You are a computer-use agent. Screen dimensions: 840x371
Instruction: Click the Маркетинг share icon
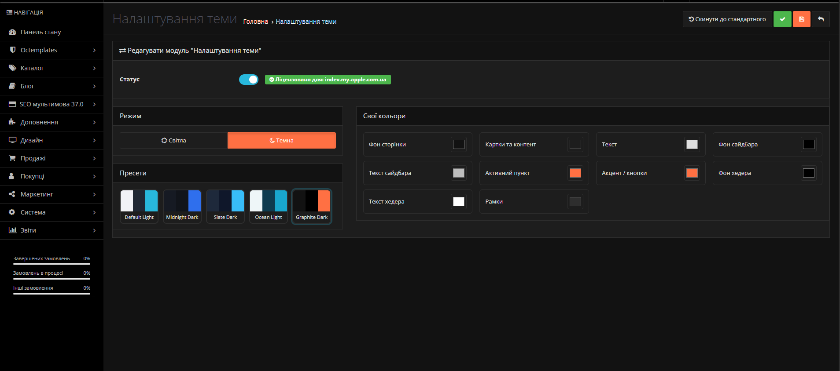click(x=12, y=194)
